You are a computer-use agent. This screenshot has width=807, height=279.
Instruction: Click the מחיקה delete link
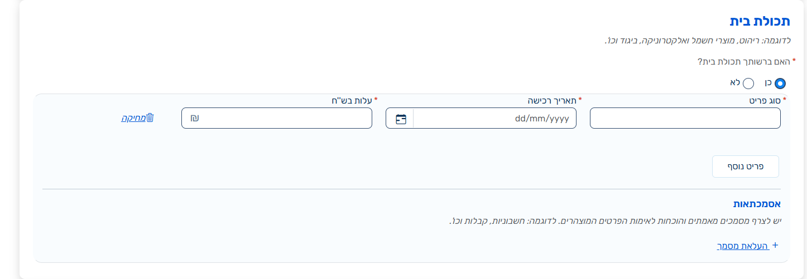[x=133, y=118]
